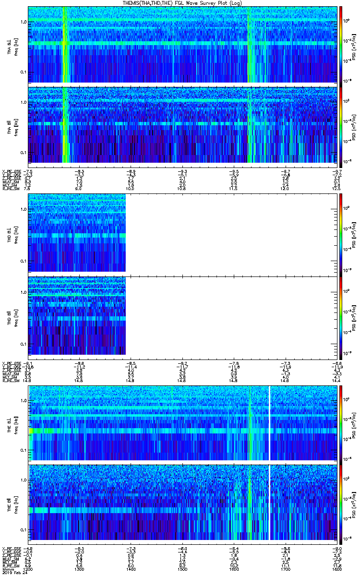Select the THE B∥ spectrogram panel

[x=182, y=502]
